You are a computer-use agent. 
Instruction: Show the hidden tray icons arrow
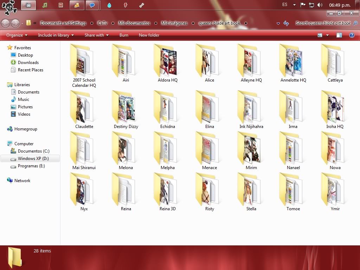pos(294,5)
